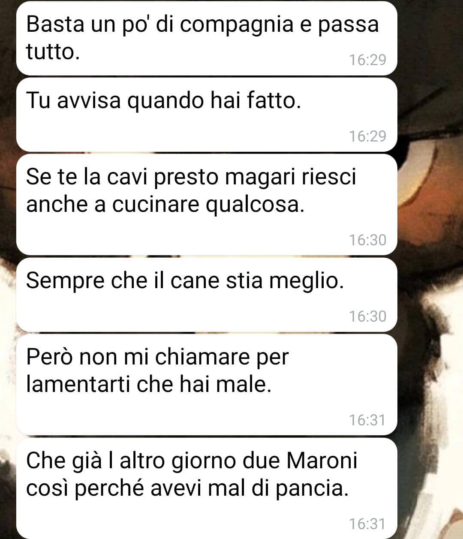Click 16:30 timestamp of the 'cane' message
Screen dimensions: 463x539
367,316
